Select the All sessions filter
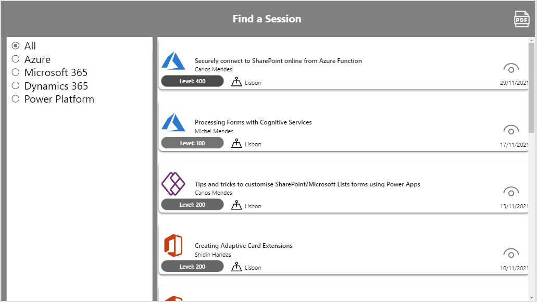537x302 pixels. pyautogui.click(x=15, y=45)
